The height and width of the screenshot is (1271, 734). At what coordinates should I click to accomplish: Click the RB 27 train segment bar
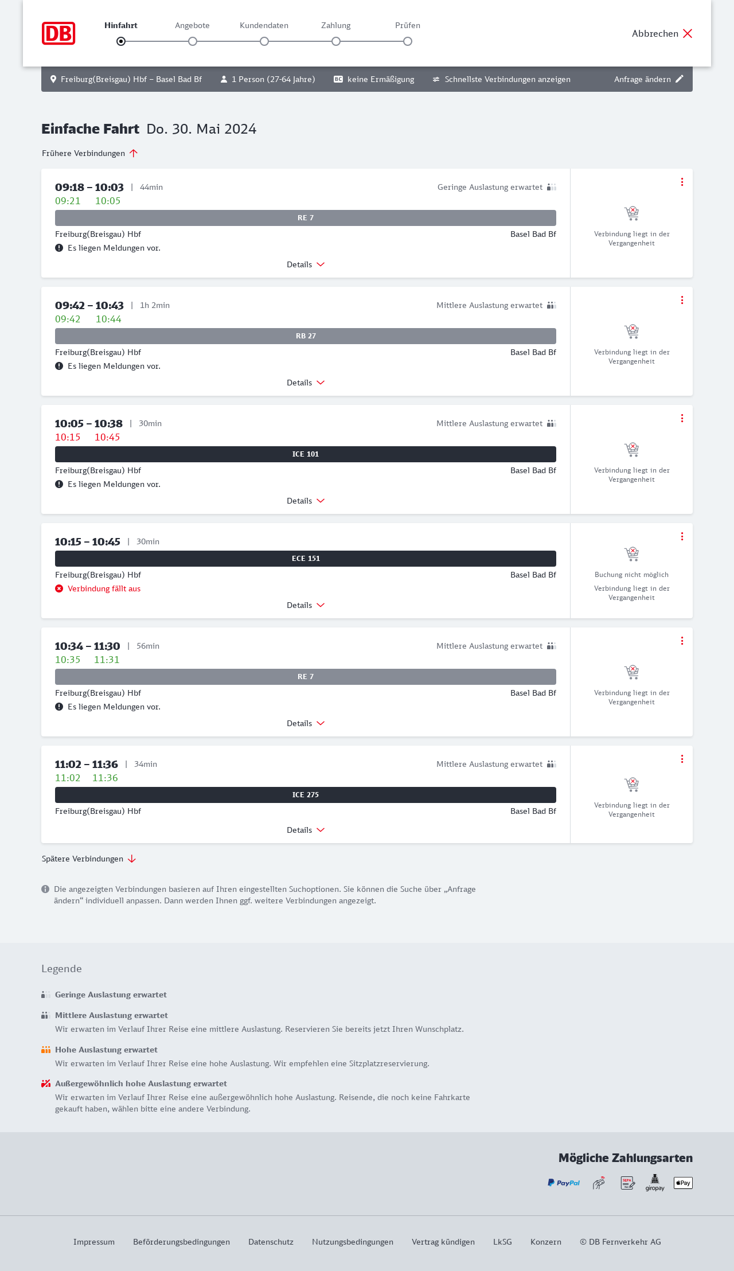coord(306,336)
